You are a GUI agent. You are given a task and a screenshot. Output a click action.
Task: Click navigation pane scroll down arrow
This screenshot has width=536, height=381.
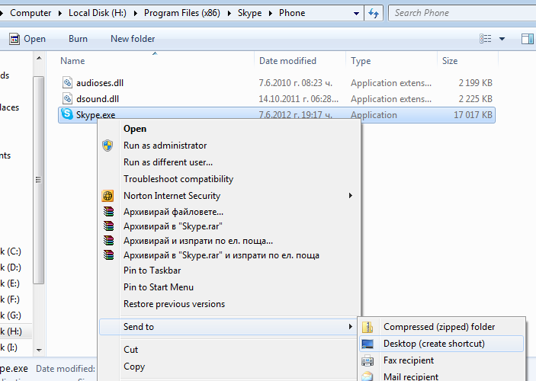tap(39, 351)
